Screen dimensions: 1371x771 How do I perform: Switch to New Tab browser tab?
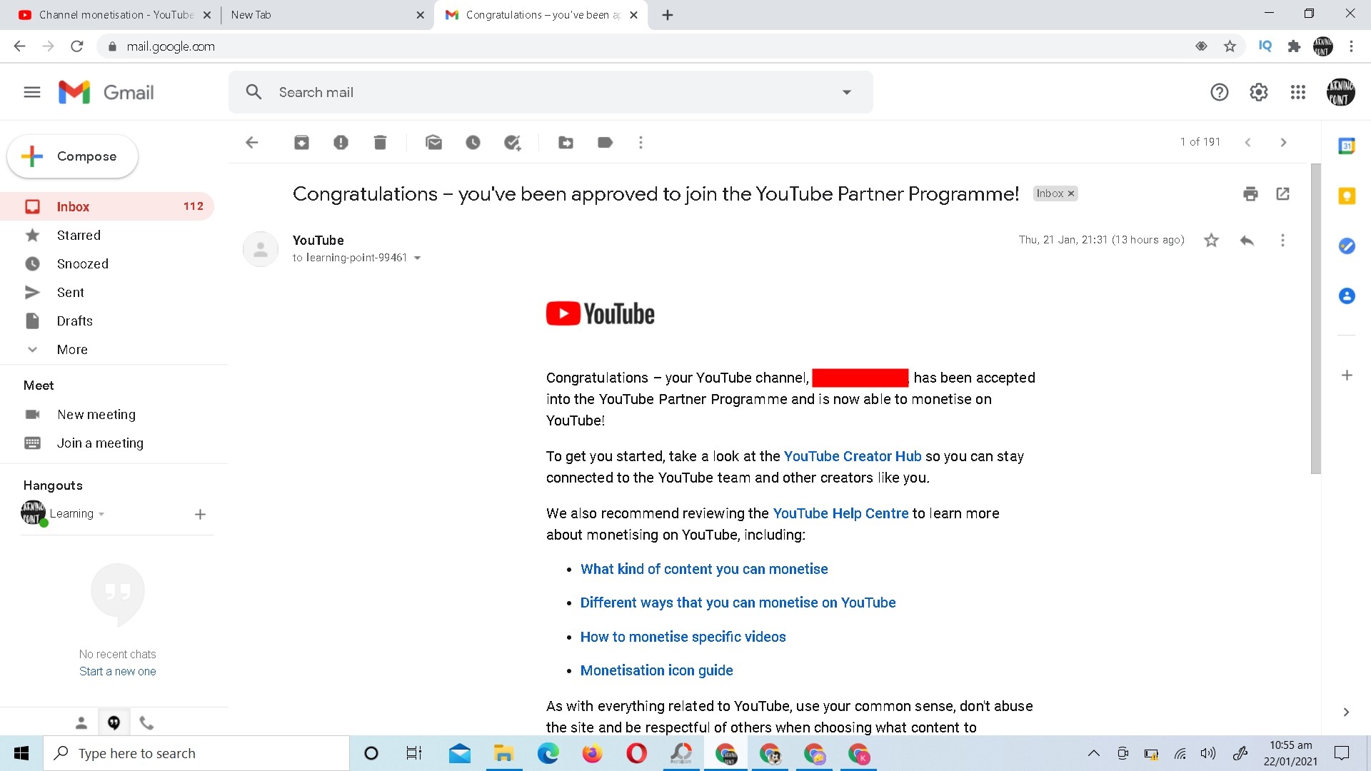coord(325,15)
